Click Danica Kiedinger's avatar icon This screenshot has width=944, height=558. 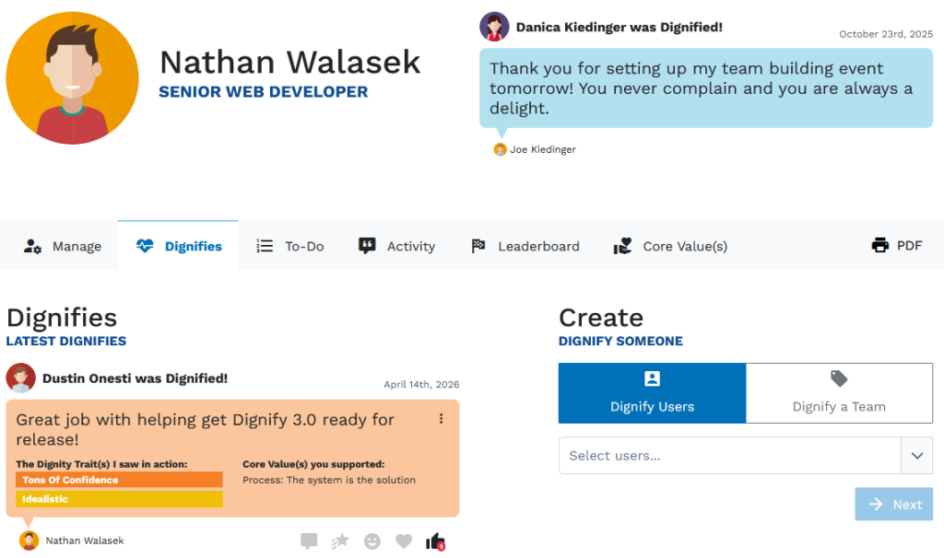(494, 27)
